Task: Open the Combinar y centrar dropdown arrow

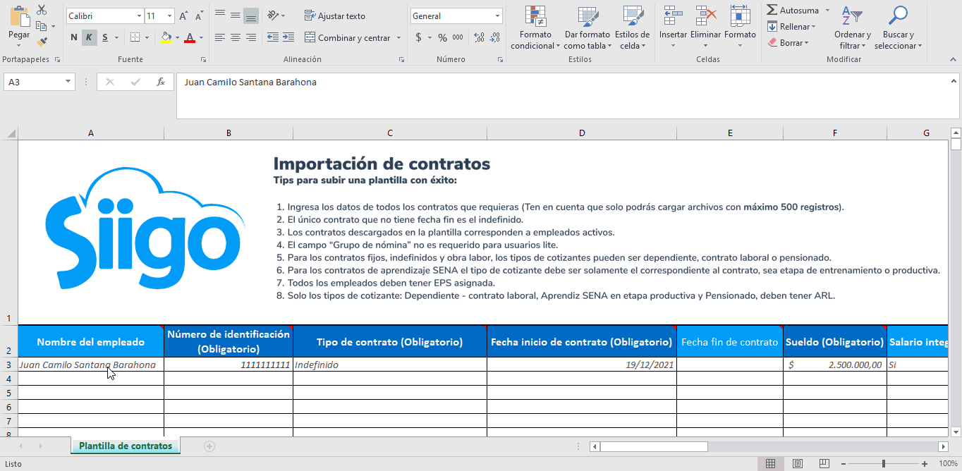Action: tap(398, 38)
